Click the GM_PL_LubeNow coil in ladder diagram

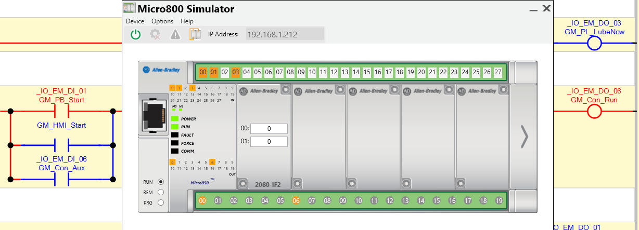(x=594, y=43)
